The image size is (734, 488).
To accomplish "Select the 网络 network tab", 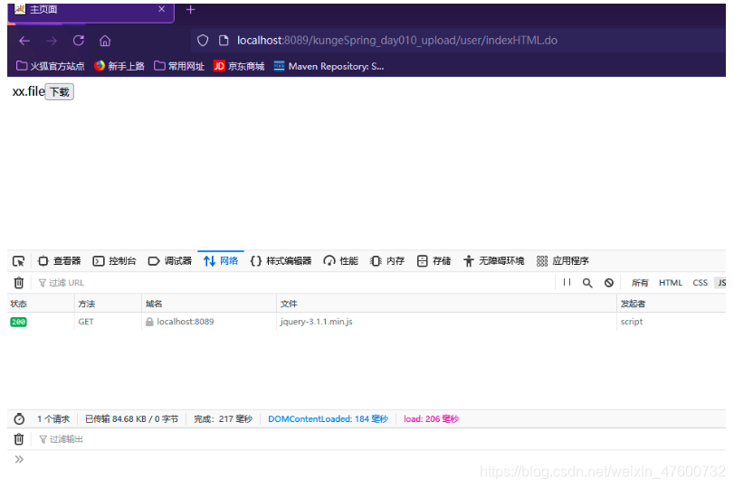I will tap(221, 261).
